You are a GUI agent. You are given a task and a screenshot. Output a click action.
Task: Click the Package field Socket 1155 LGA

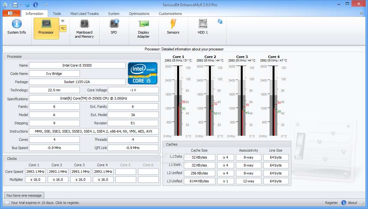point(77,82)
